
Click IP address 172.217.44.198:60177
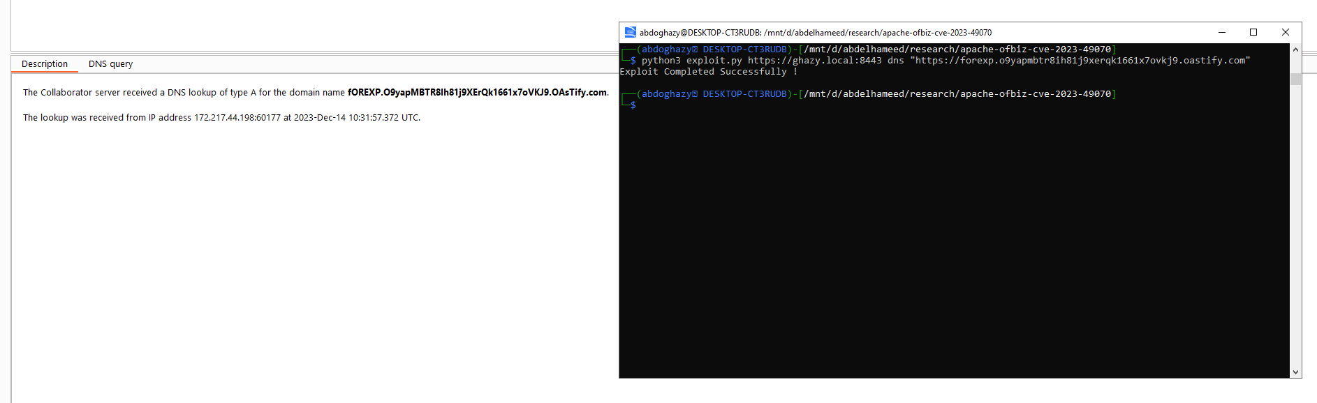click(x=237, y=117)
